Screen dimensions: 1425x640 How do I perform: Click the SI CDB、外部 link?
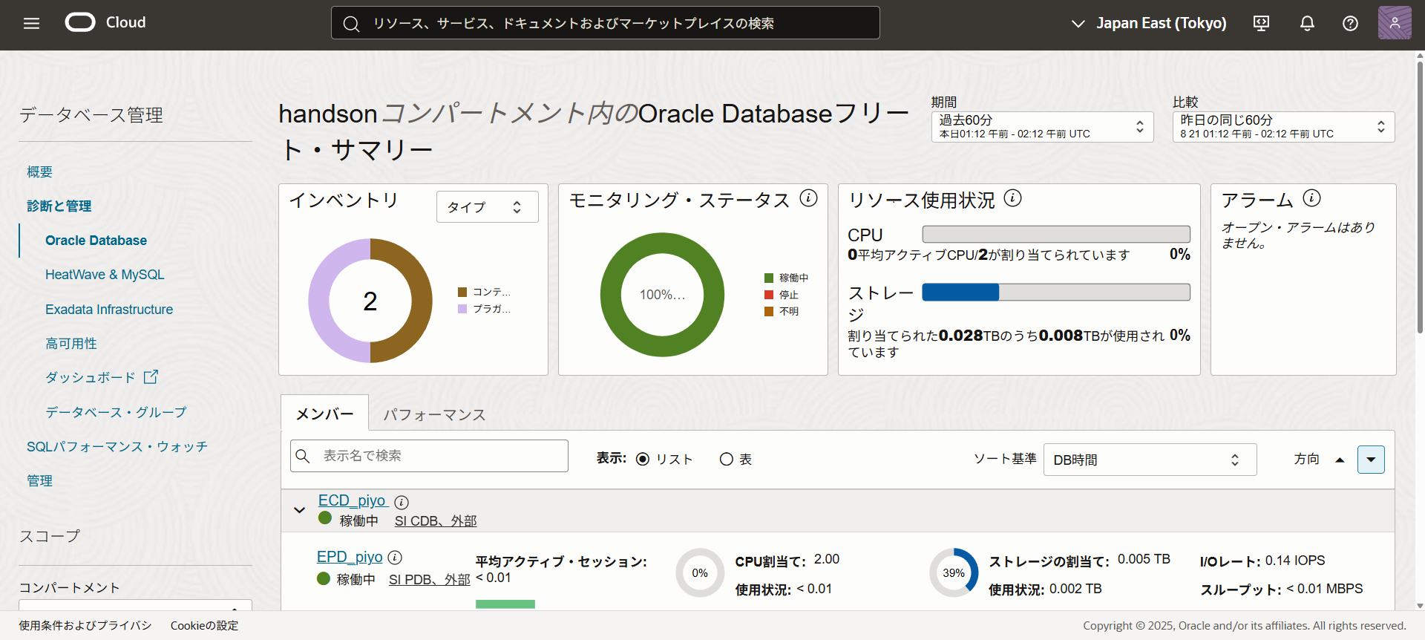tap(436, 521)
